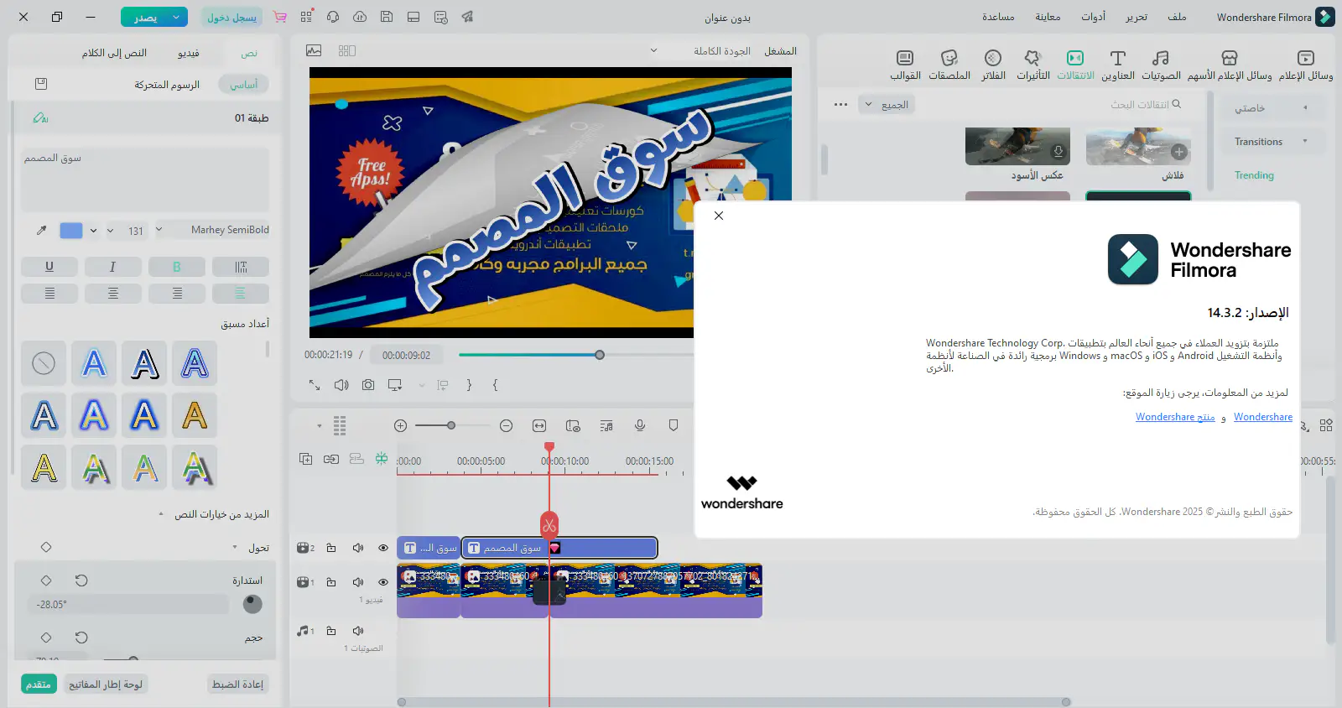
Task: Open the Effects (التأثيرات) tab icon
Action: 1033,58
